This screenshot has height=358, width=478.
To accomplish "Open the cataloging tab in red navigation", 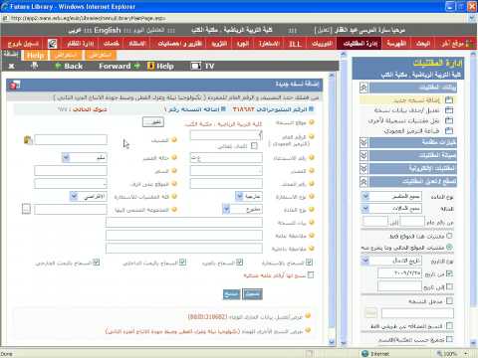I will point(396,44).
